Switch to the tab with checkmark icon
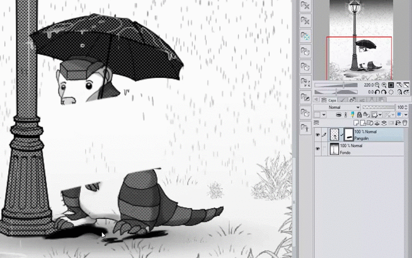 click(x=342, y=99)
